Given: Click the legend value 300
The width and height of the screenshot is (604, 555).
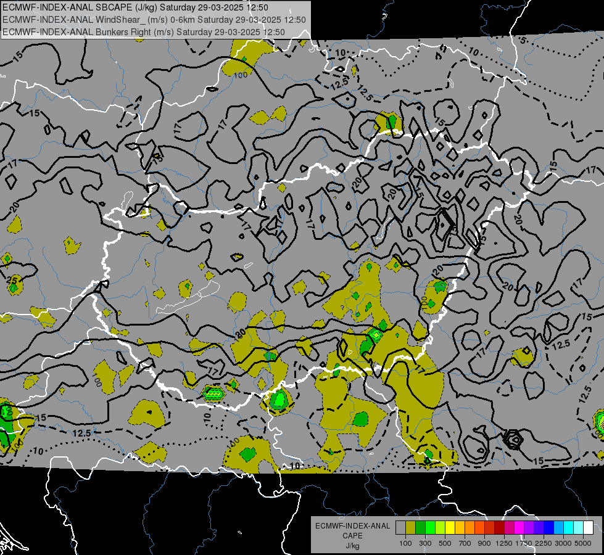Looking at the screenshot, I should point(425,543).
